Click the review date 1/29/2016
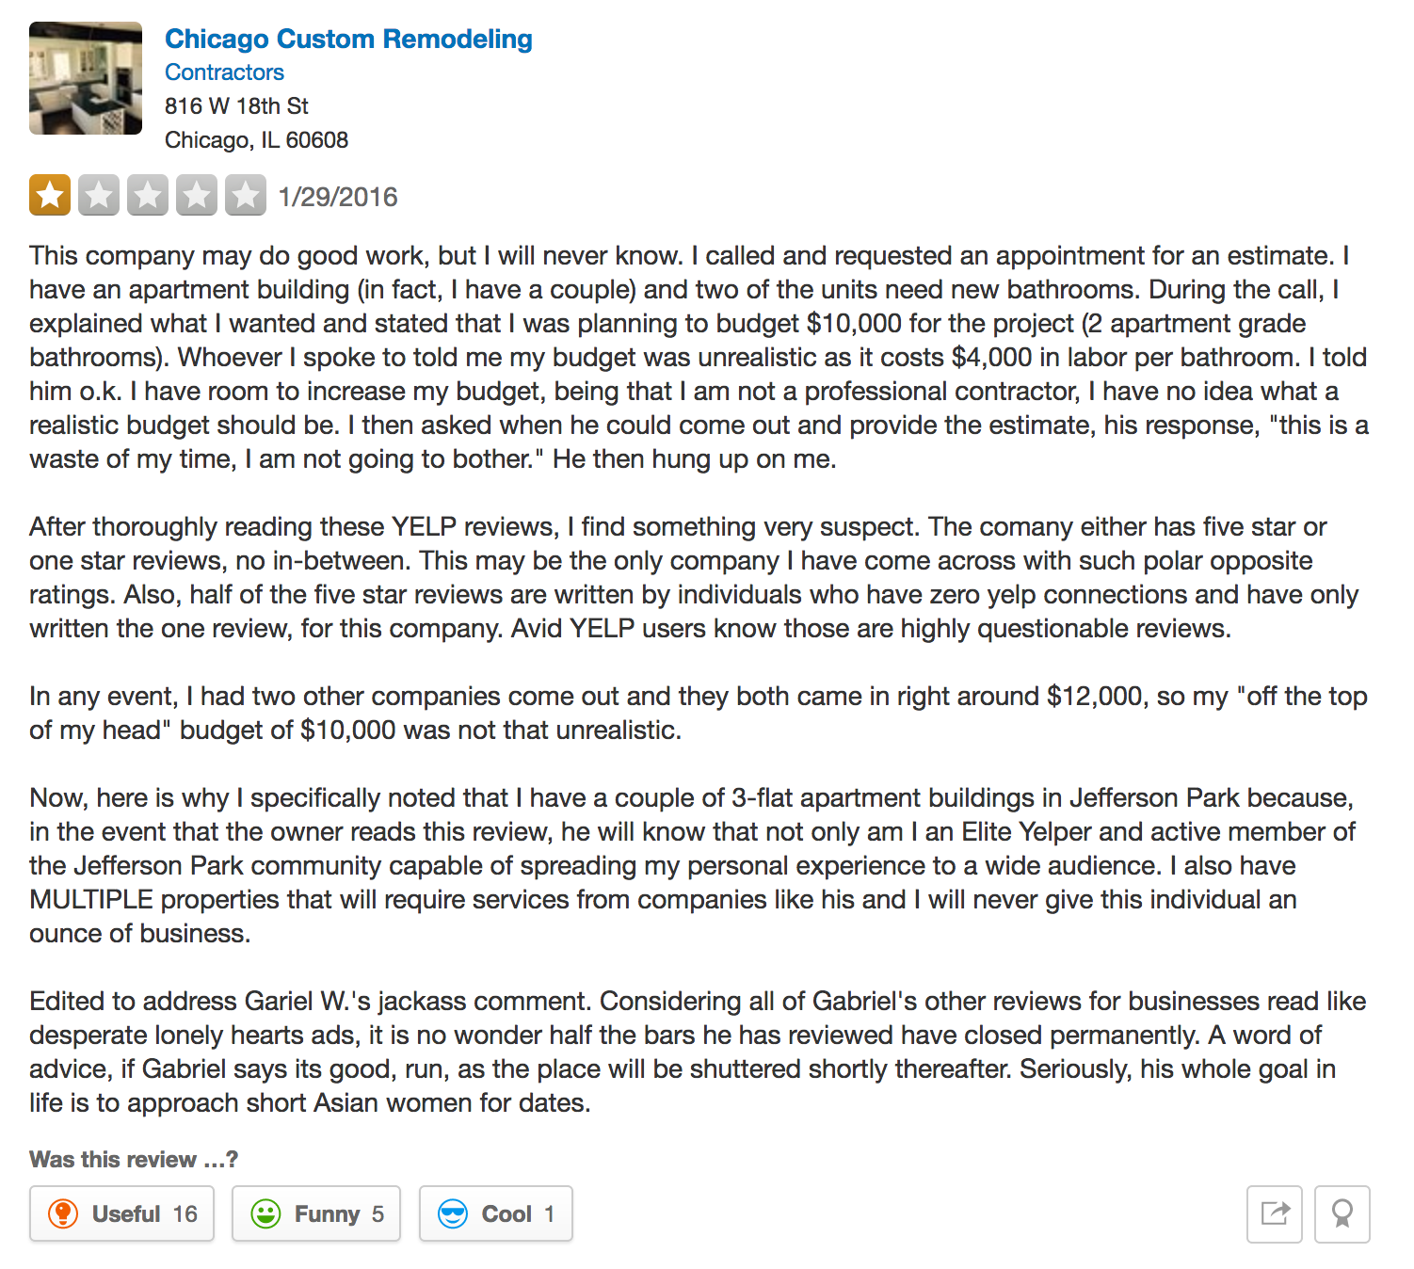Image resolution: width=1414 pixels, height=1269 pixels. click(338, 197)
